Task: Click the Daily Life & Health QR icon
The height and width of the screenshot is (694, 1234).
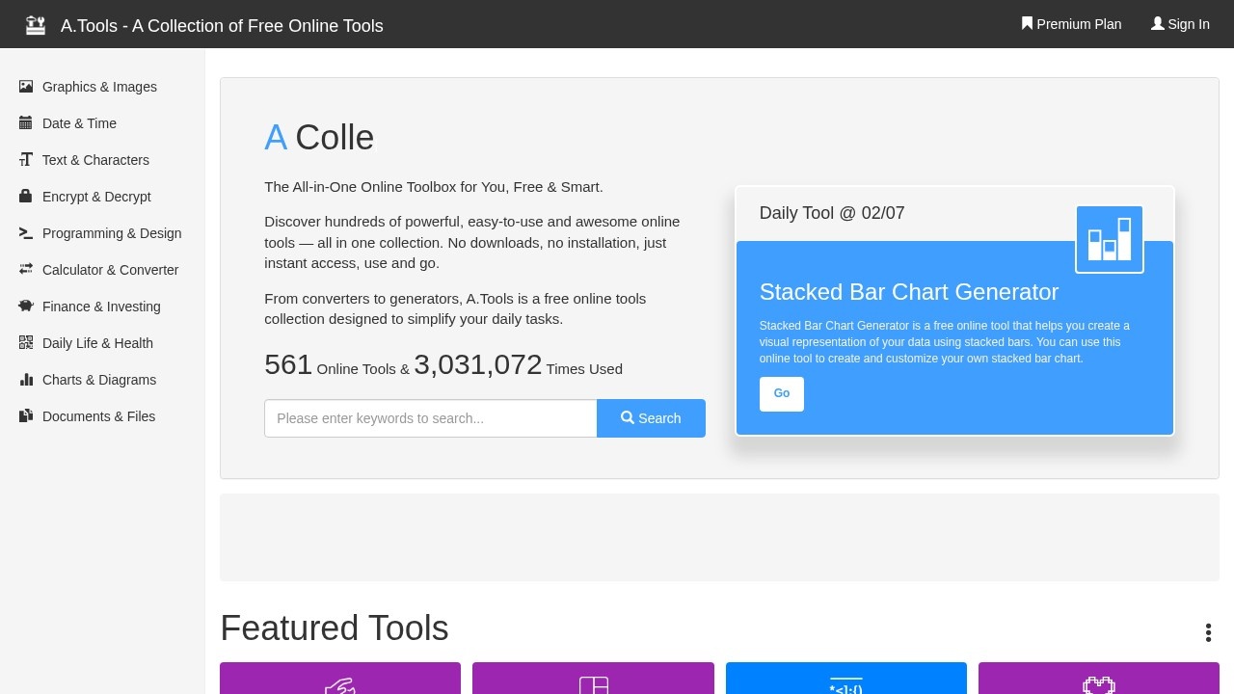Action: (26, 343)
